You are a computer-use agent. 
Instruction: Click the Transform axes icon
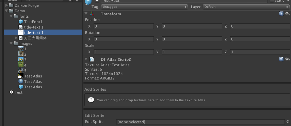(x=92, y=14)
